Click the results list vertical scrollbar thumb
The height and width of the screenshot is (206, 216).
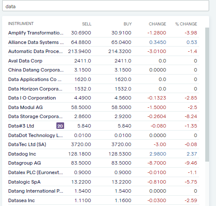click(207, 94)
